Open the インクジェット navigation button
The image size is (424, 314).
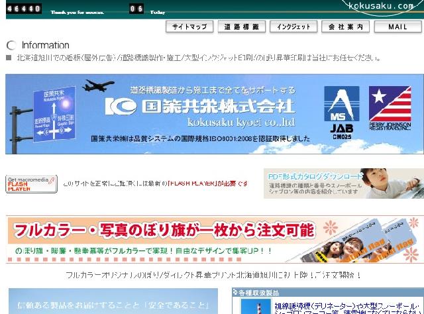(293, 26)
